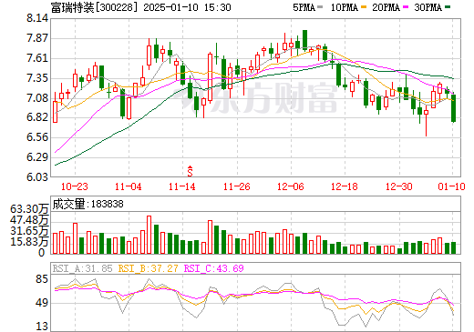Click the green 30PMA legend swatch

tap(448, 7)
